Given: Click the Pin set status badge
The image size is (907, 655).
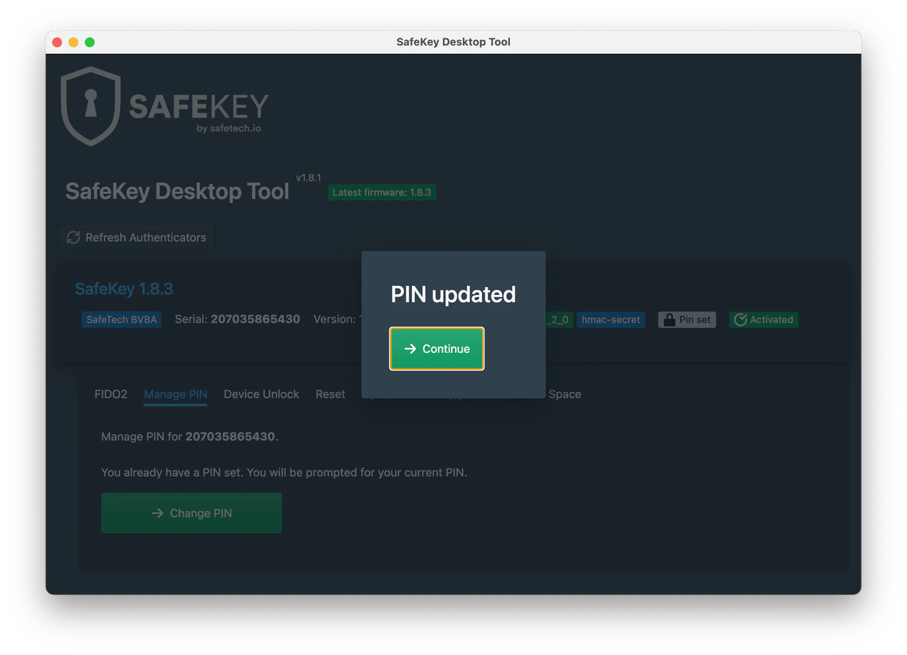Looking at the screenshot, I should click(687, 320).
